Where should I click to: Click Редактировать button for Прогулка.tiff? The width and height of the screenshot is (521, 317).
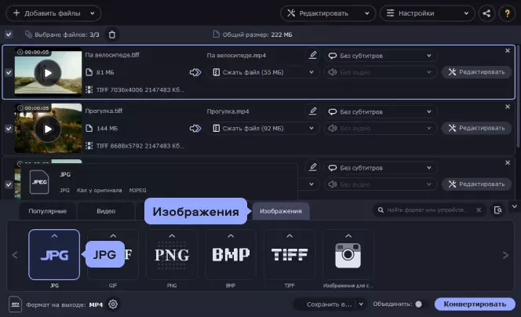point(476,128)
